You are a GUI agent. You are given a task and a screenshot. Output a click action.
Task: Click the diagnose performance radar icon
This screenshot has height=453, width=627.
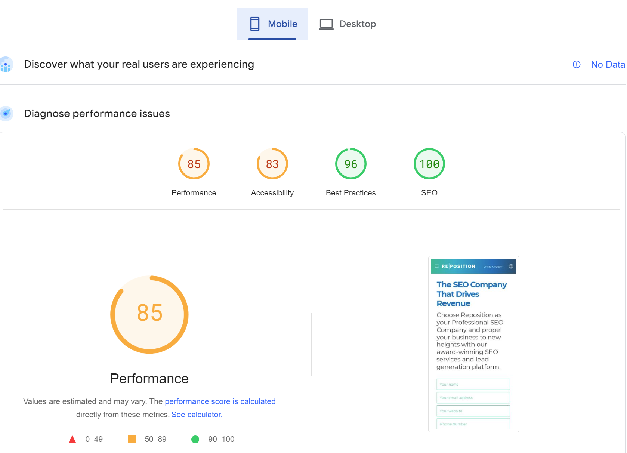tap(6, 114)
